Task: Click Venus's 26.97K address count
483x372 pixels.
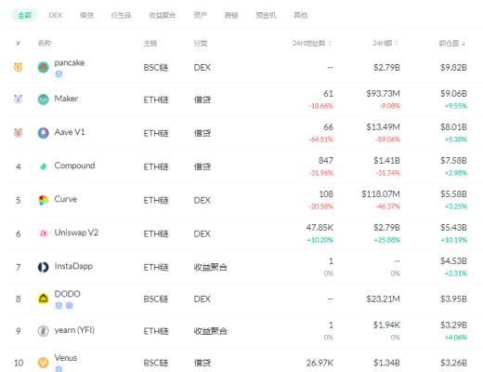Action: 320,363
